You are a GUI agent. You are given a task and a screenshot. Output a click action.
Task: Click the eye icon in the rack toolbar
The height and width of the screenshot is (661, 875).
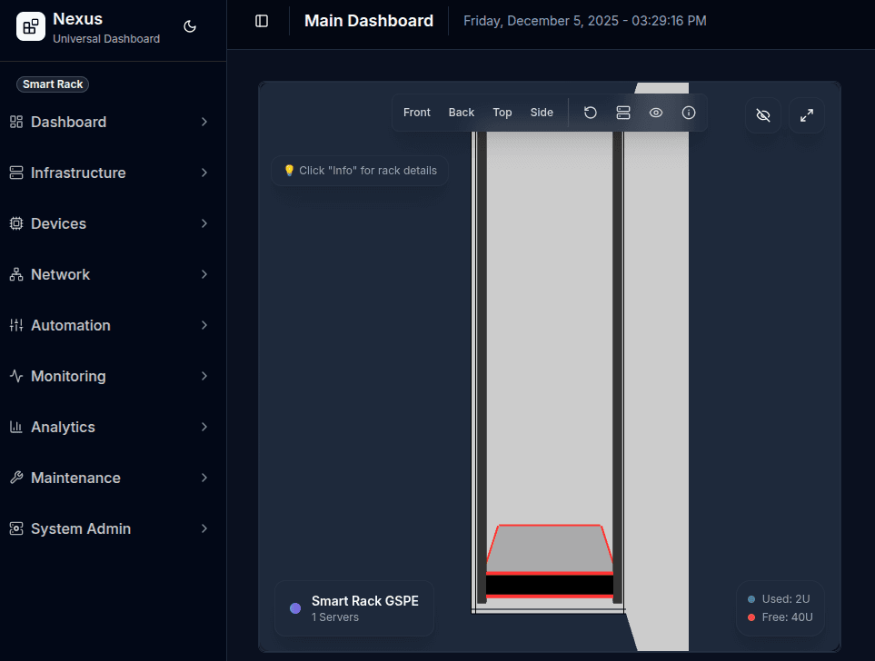(x=655, y=112)
